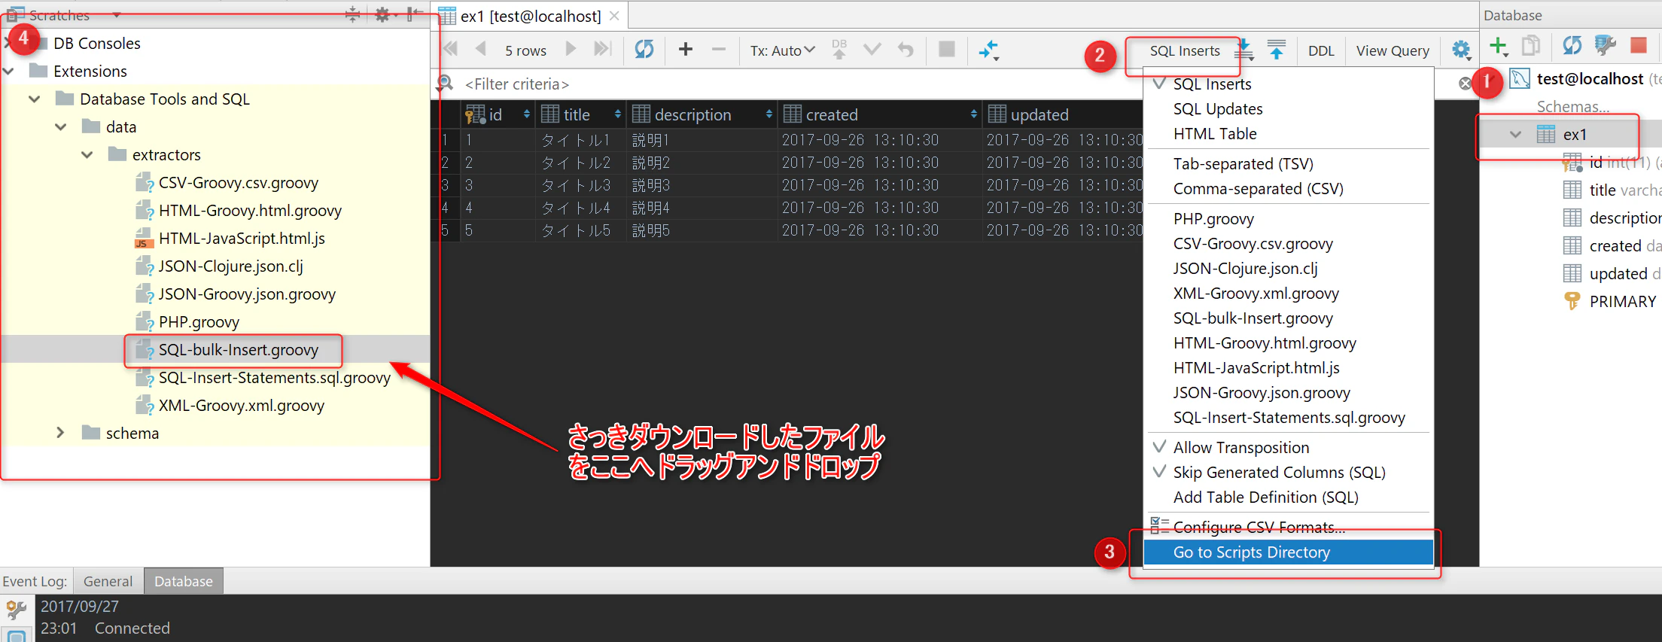Viewport: 1662px width, 642px height.
Task: Stop the query with red square icon
Action: coord(1639,46)
